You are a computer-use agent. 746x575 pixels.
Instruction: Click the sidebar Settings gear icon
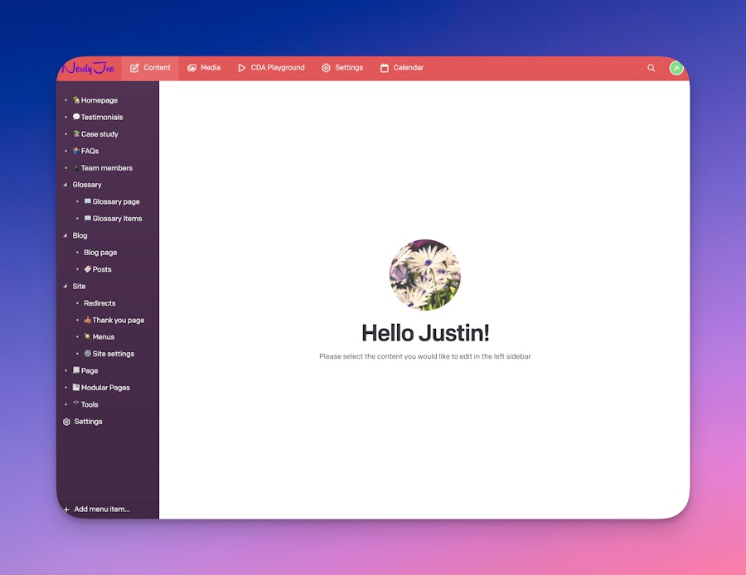click(66, 422)
